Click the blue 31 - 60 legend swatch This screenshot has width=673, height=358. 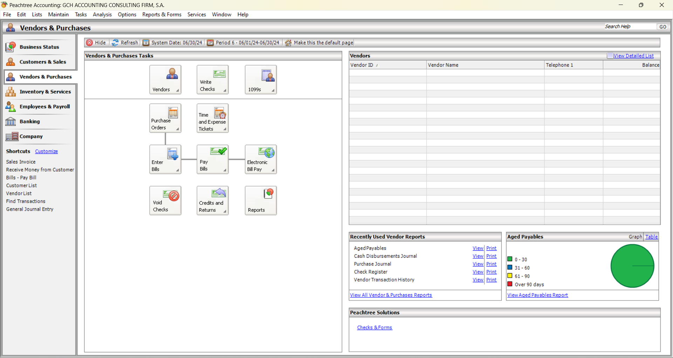click(510, 267)
